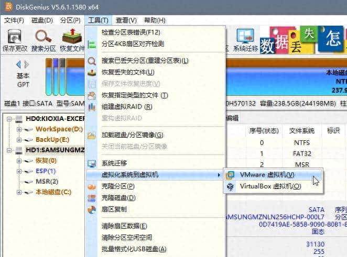Open the 帮助(H) menu

(x=155, y=20)
